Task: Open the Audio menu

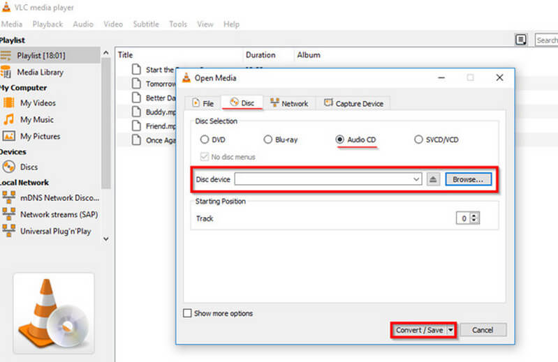Action: [83, 24]
